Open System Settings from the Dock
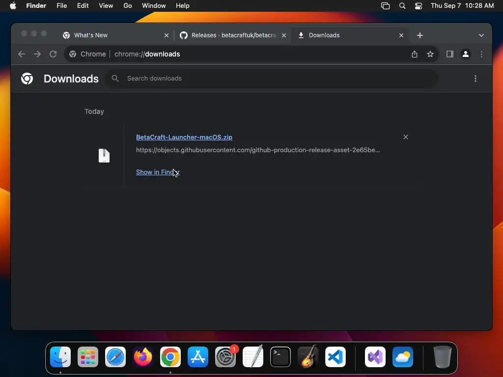The width and height of the screenshot is (503, 377). (x=225, y=357)
